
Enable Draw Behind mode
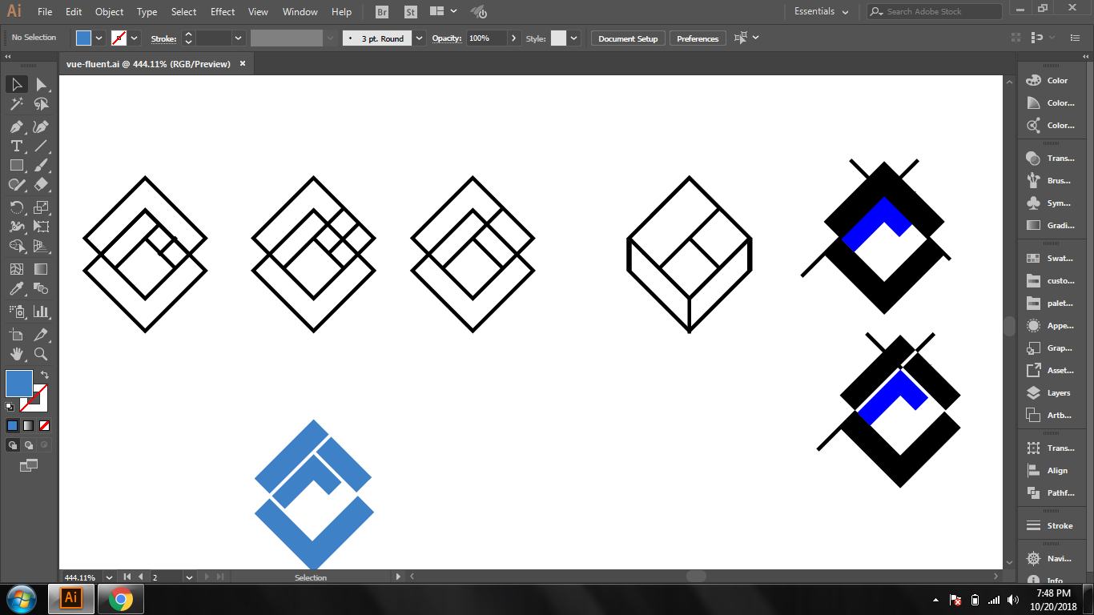pos(29,444)
